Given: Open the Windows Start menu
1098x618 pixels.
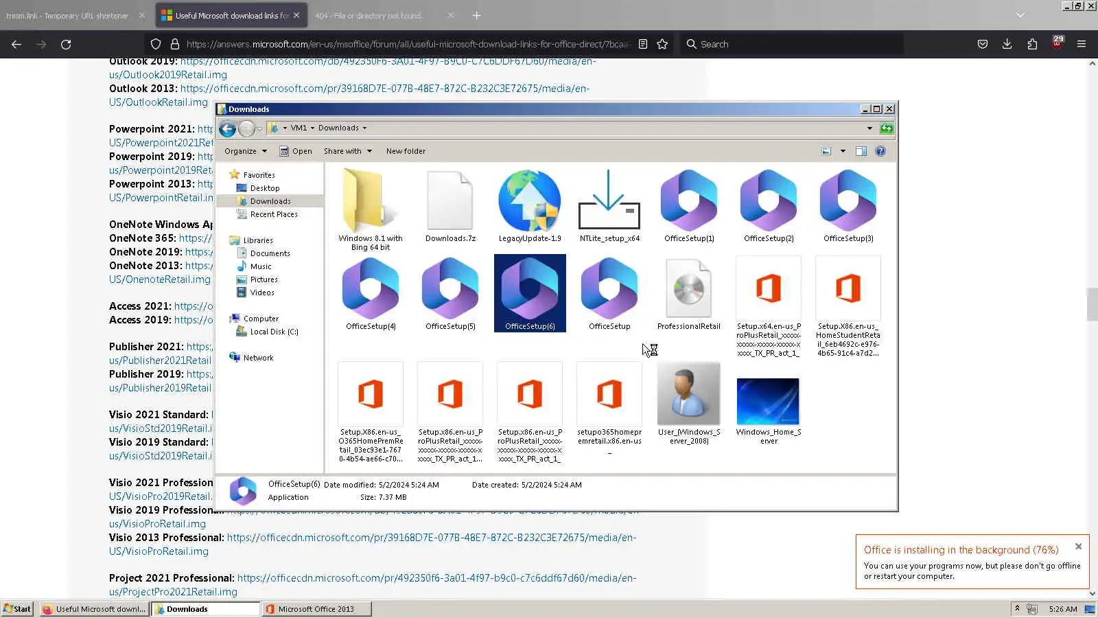Looking at the screenshot, I should pyautogui.click(x=17, y=609).
